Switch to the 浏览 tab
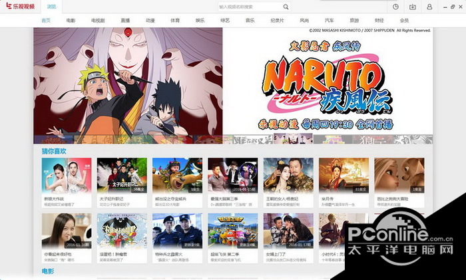The image size is (466, 280). pyautogui.click(x=51, y=7)
